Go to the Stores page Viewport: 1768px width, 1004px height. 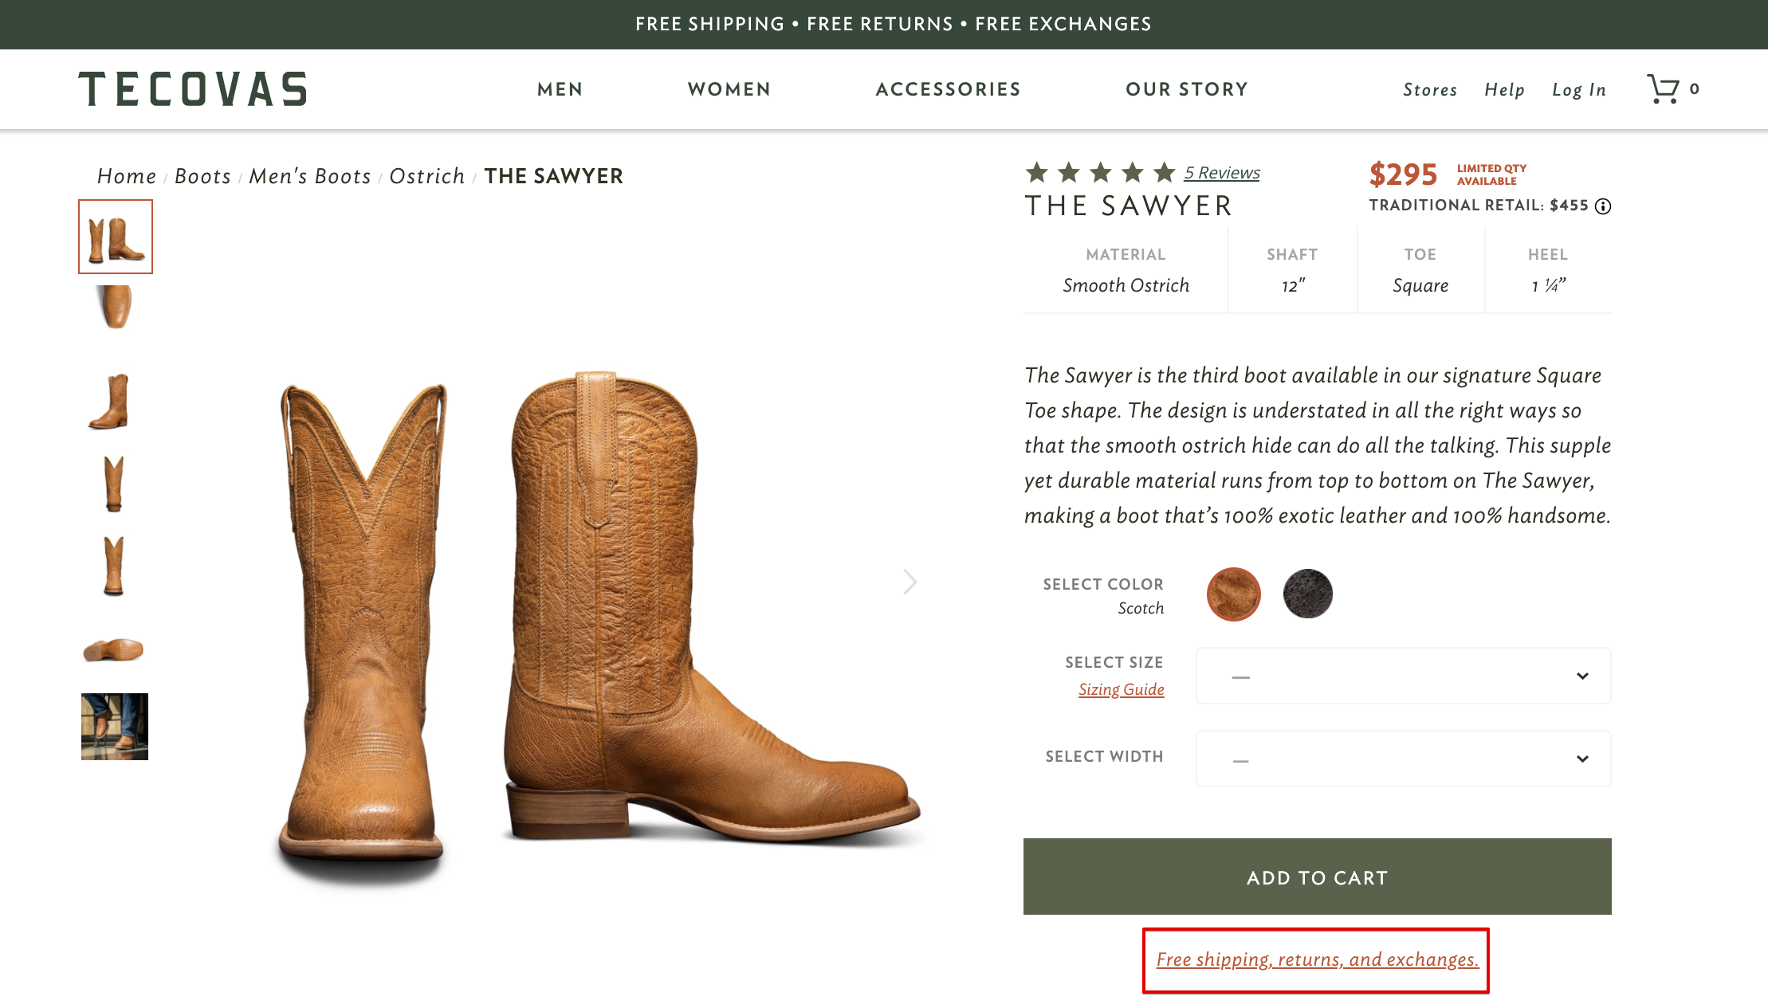pyautogui.click(x=1430, y=90)
